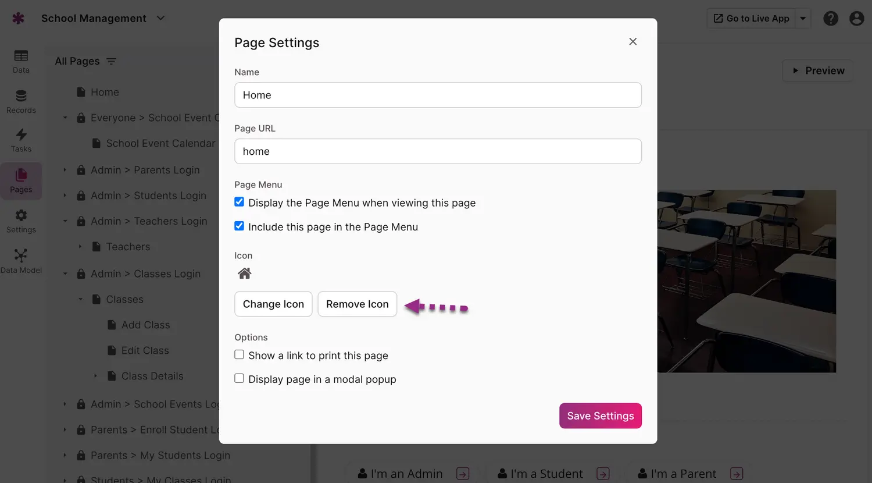Open the School Management app switcher dropdown
The image size is (872, 483).
click(x=160, y=18)
